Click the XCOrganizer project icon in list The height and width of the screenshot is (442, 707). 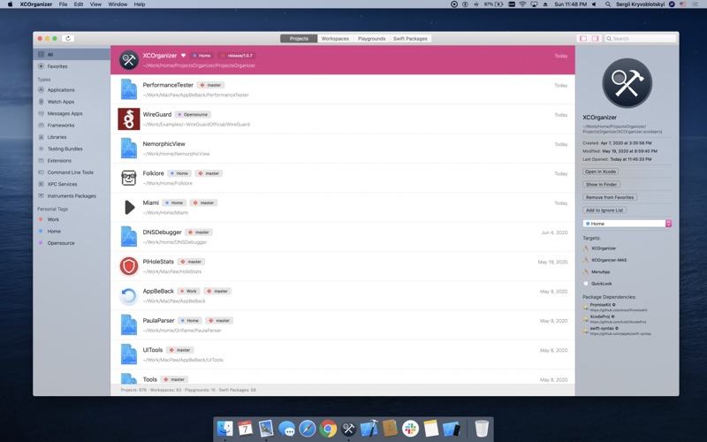pos(128,59)
